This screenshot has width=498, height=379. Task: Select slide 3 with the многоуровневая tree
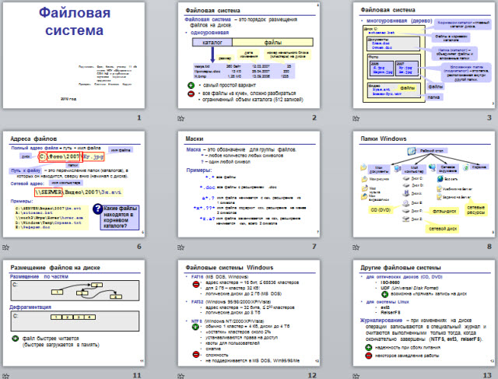(x=424, y=54)
